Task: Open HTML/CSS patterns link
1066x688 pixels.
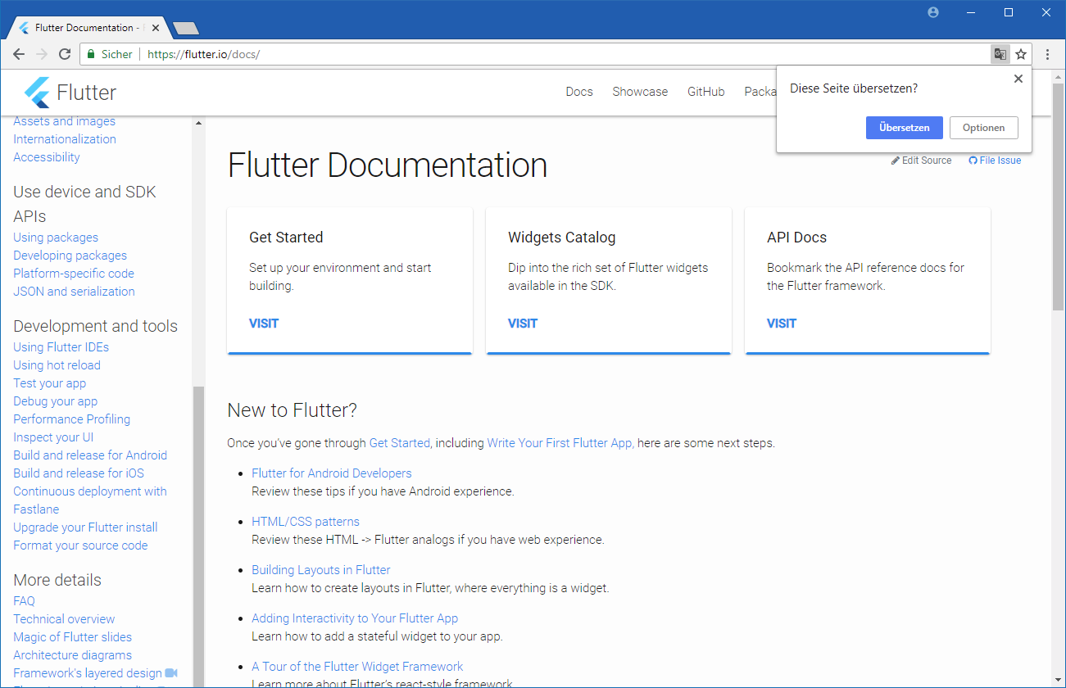Action: pos(306,522)
